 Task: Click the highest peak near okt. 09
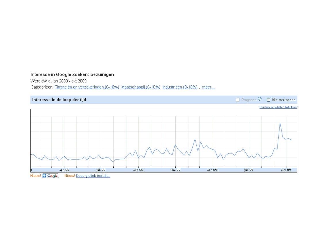(280, 123)
